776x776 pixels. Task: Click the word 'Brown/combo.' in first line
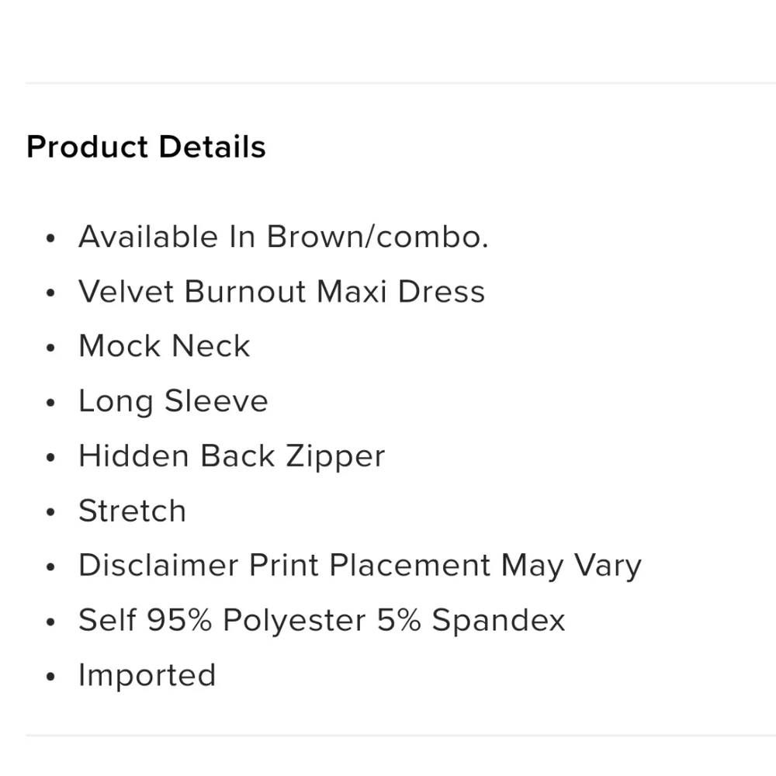pos(378,237)
